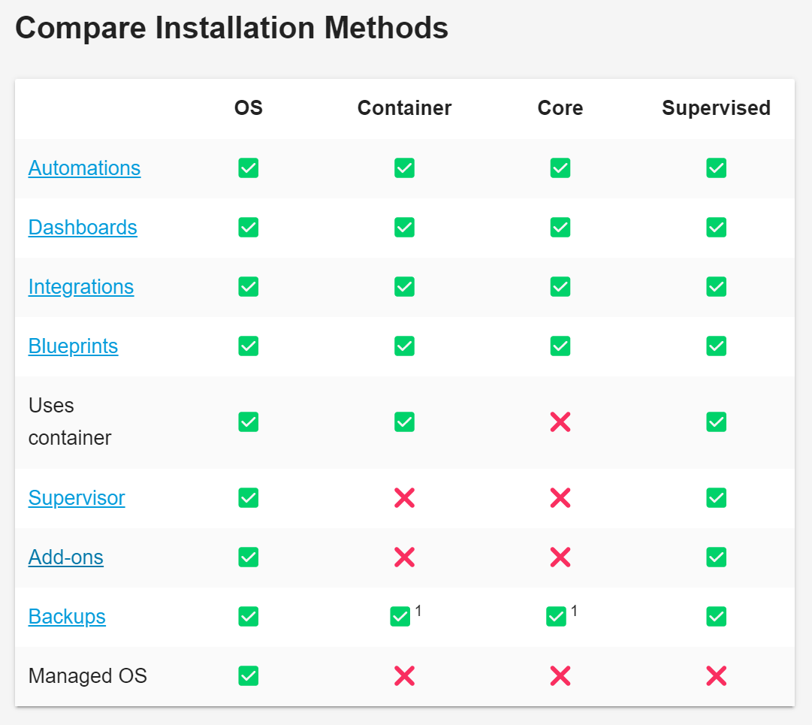812x725 pixels.
Task: Click footnote 1 beside Core Backups check
Action: coord(575,611)
